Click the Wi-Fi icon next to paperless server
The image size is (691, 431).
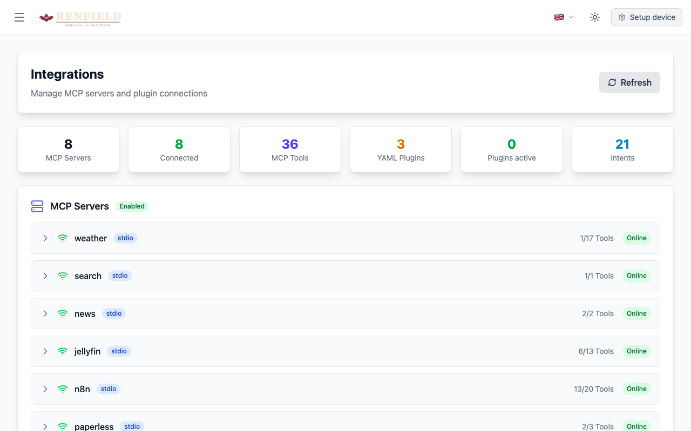click(62, 426)
